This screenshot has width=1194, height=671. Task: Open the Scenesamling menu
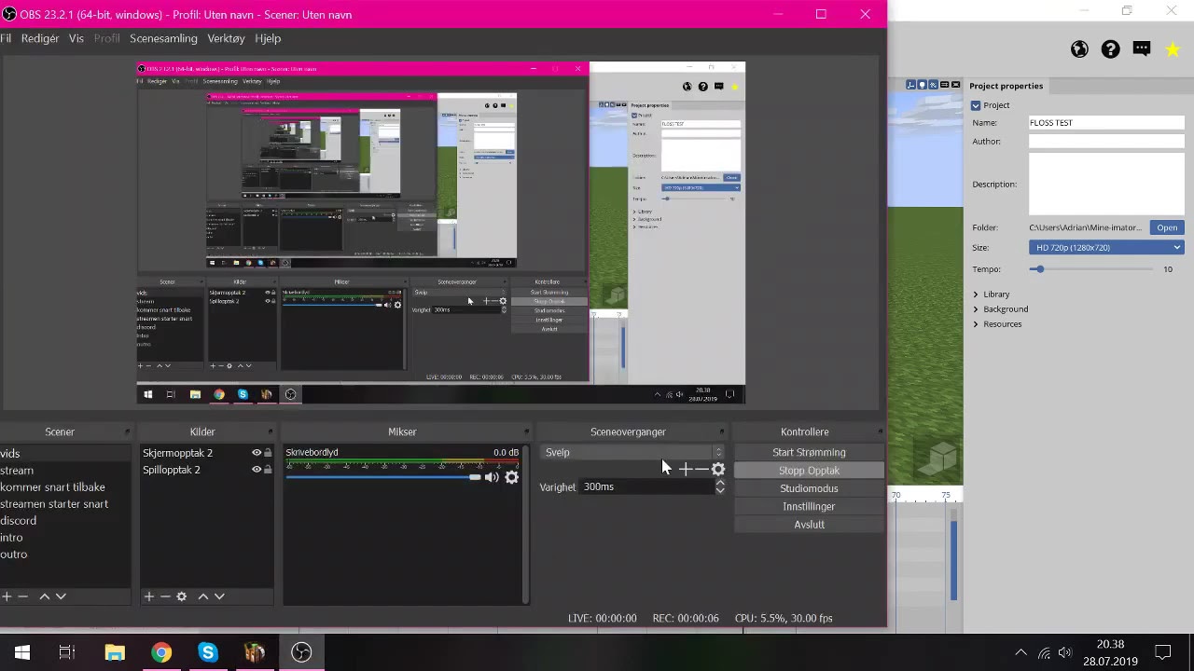coord(163,38)
